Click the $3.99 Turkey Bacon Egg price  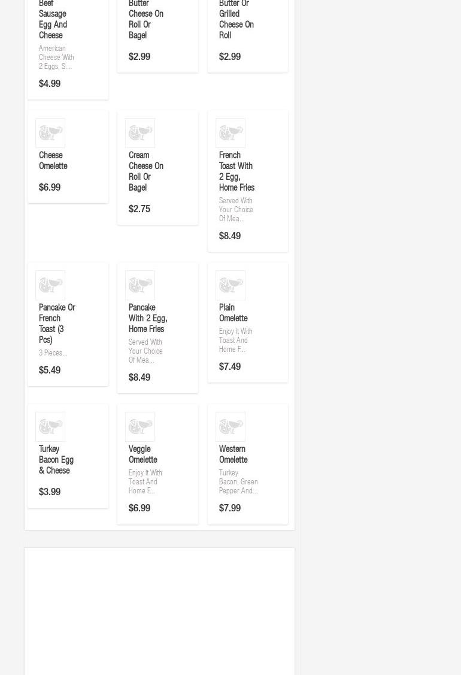[50, 492]
